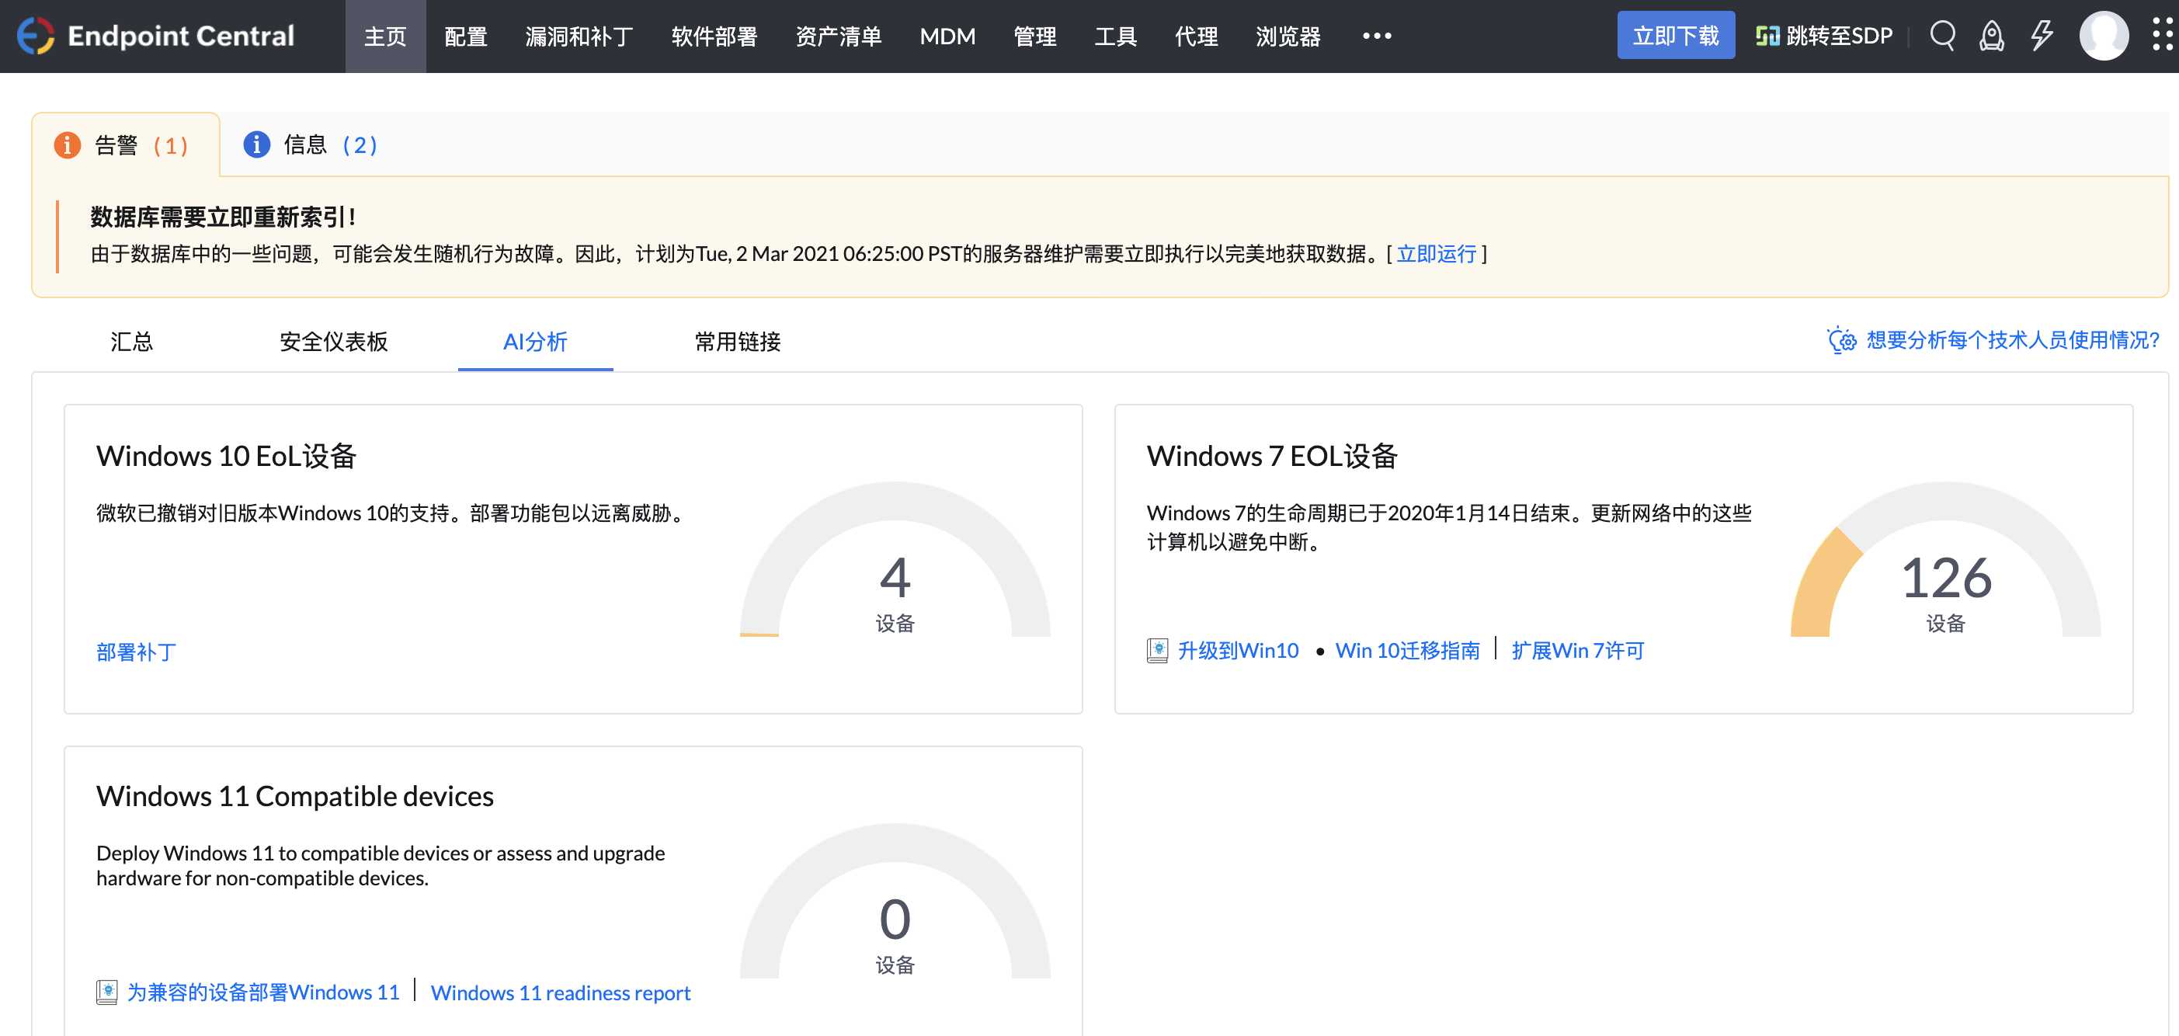Click the 立即下载 button

1676,35
